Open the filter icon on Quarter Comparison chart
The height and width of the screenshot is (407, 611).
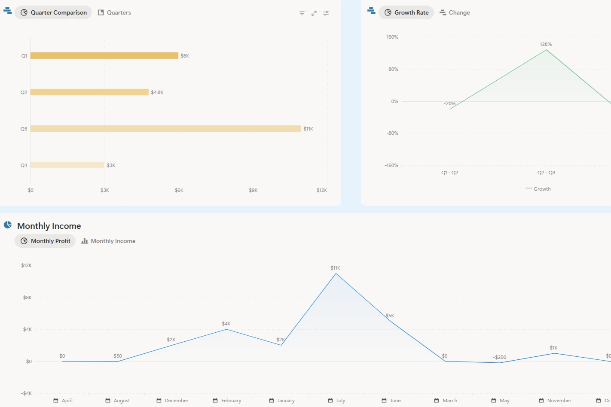(x=302, y=13)
